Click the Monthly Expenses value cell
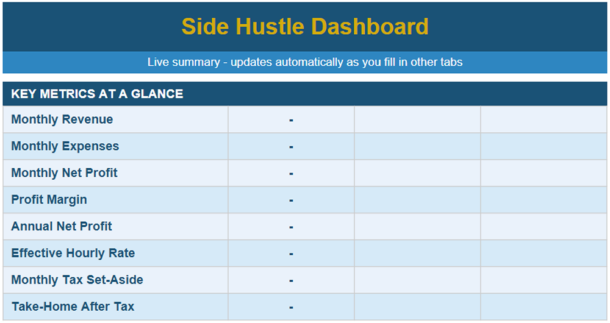Viewport: 610px width, 323px height. [x=291, y=146]
